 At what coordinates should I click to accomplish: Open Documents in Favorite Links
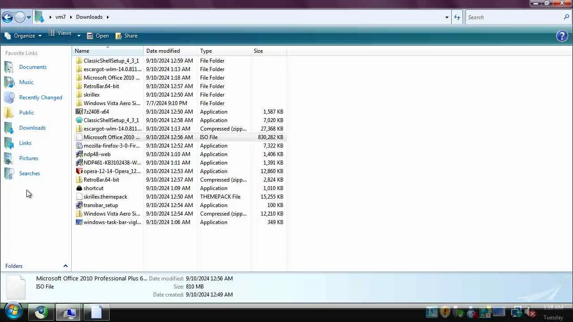(x=33, y=67)
